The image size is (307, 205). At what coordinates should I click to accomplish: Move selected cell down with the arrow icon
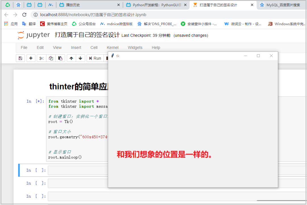[81, 58]
